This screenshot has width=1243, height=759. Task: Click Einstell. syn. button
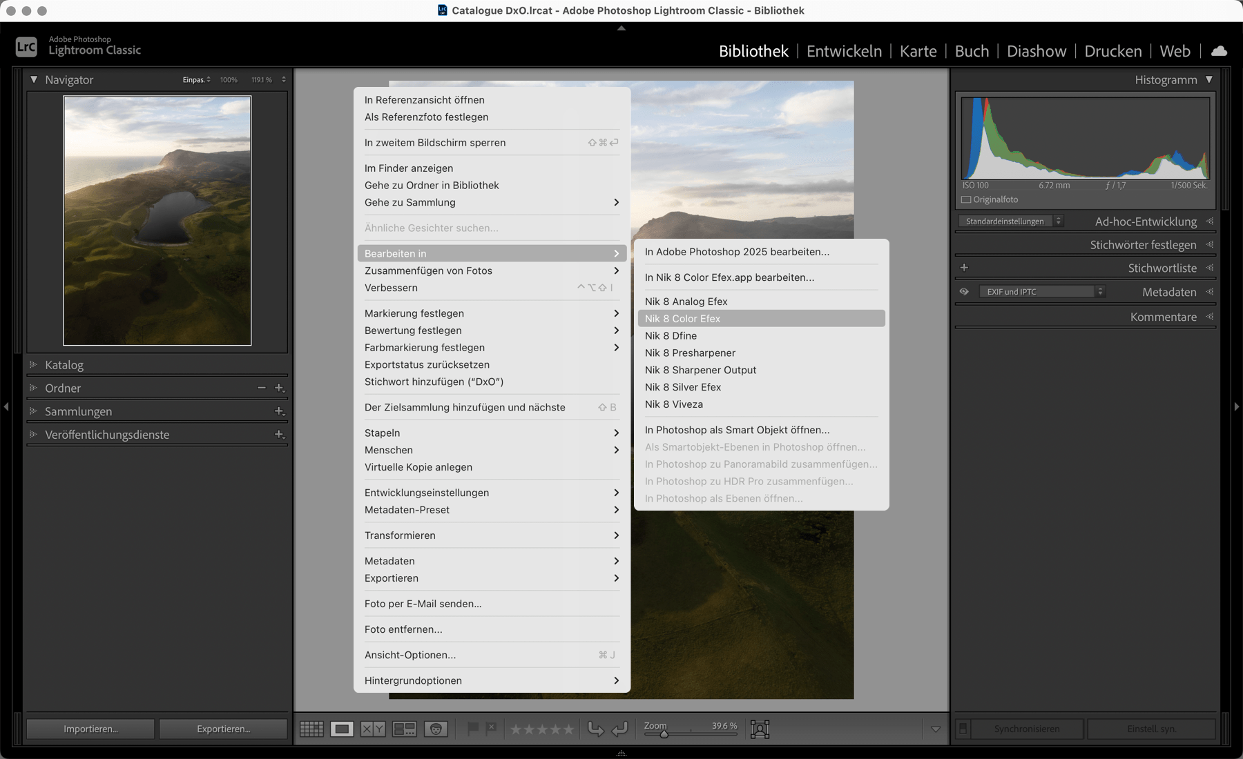click(x=1151, y=729)
